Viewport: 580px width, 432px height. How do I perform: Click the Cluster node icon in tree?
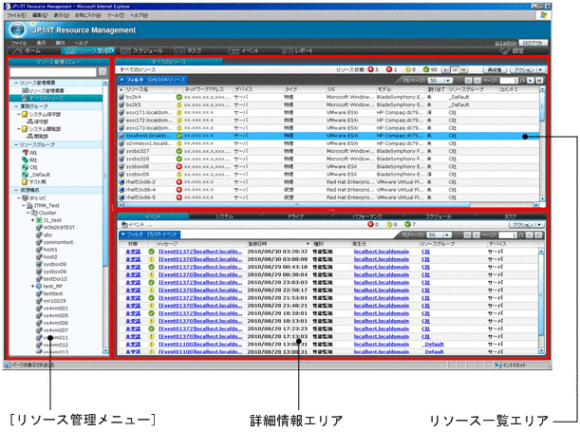(34, 213)
